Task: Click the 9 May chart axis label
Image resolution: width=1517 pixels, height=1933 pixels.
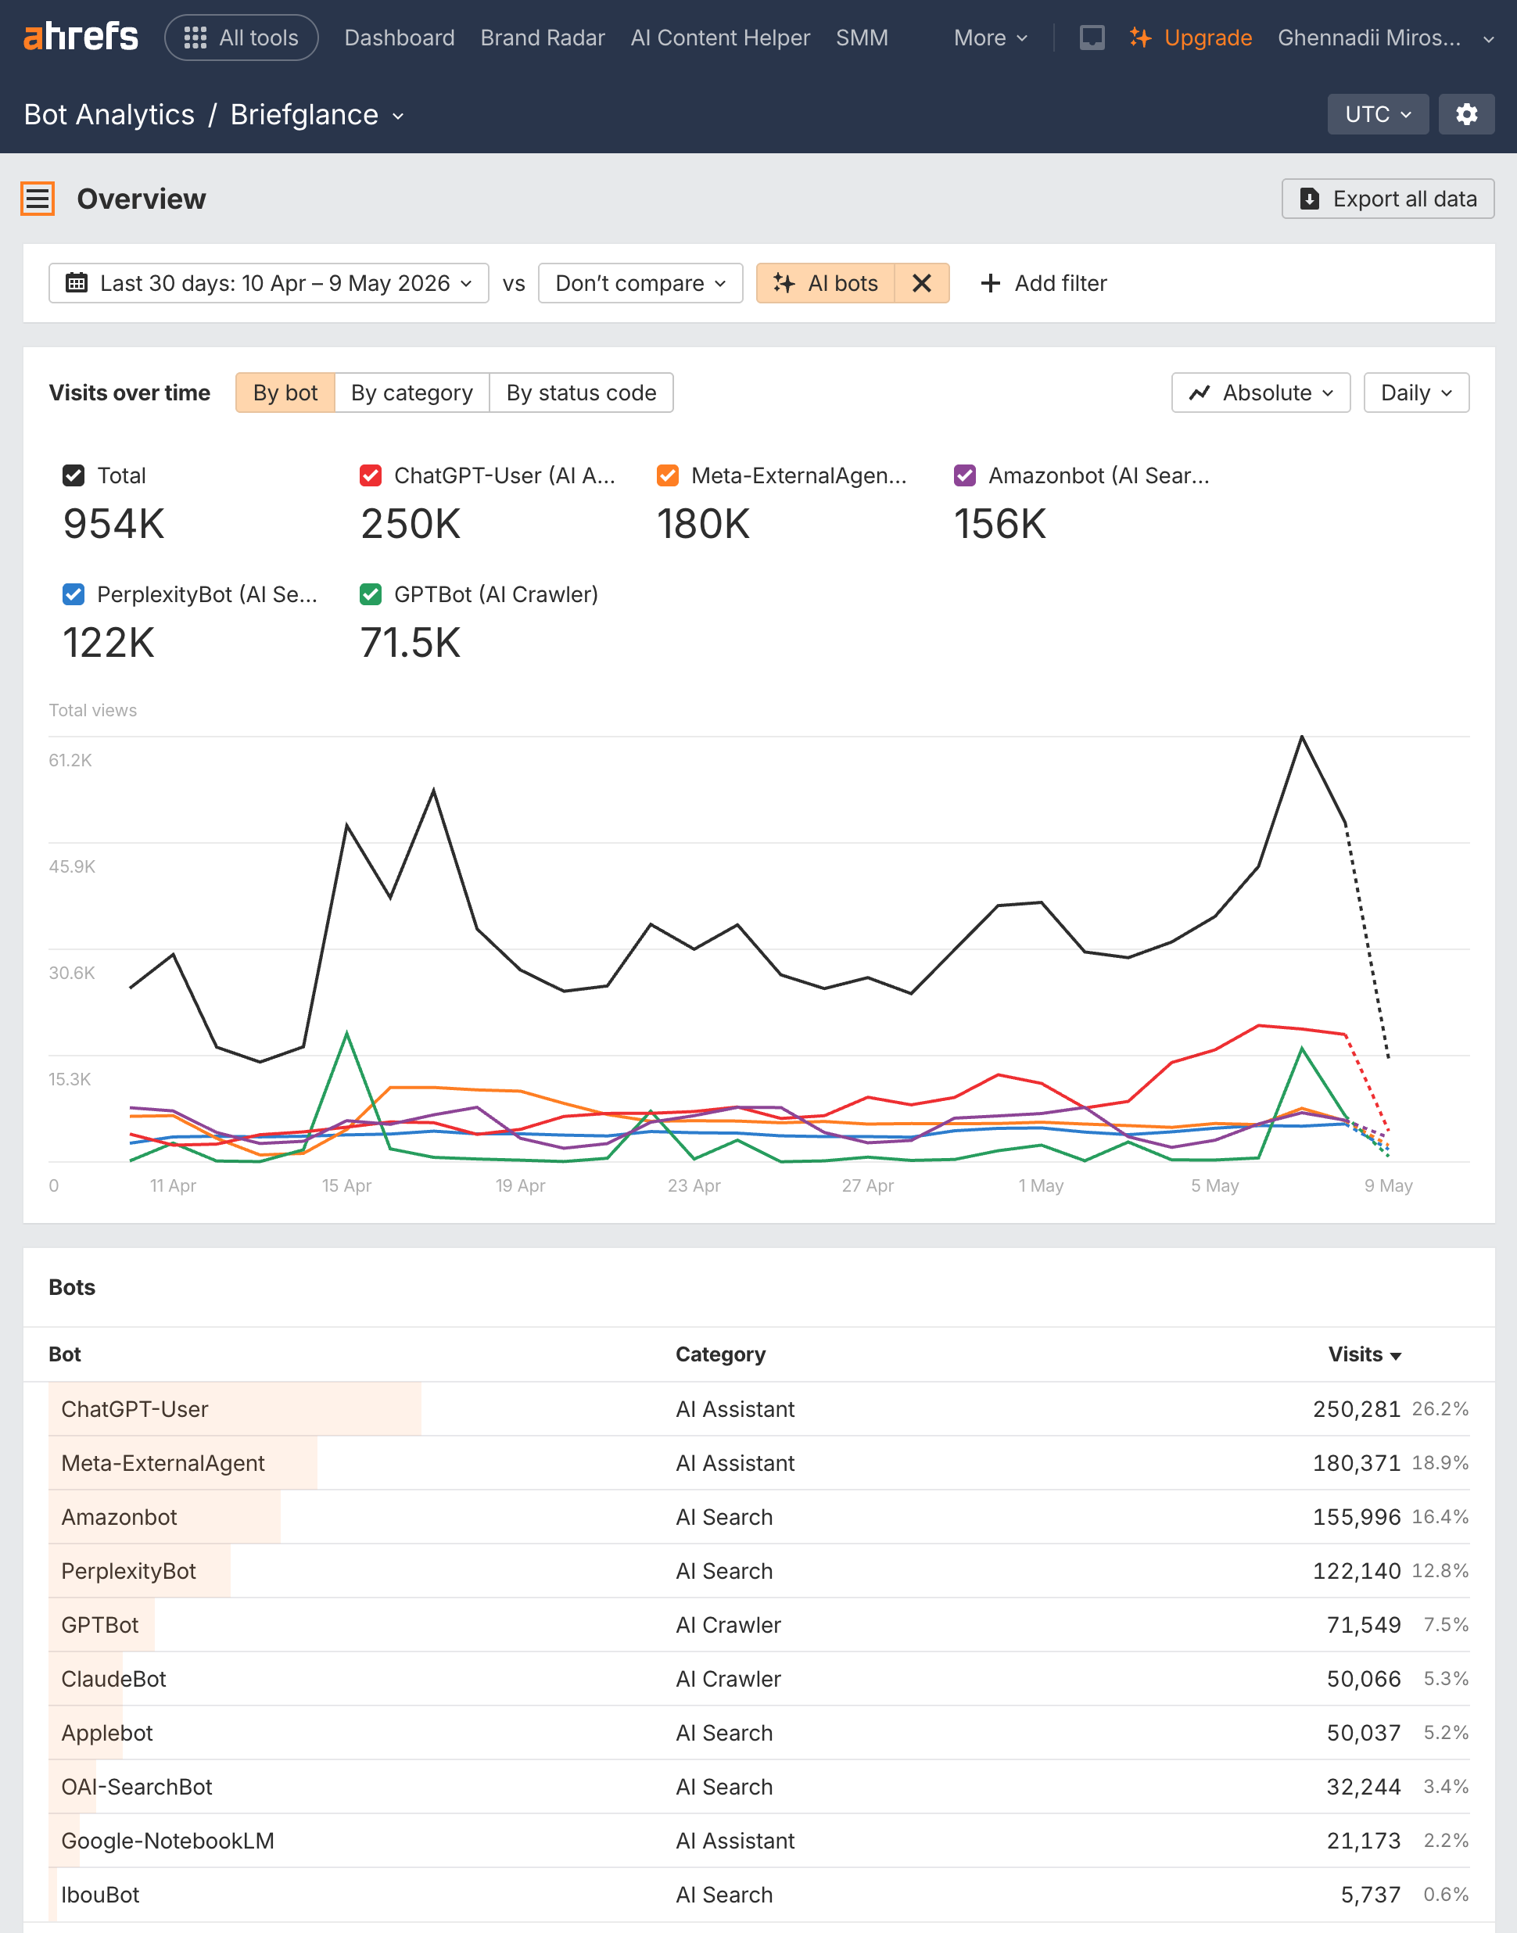Action: click(x=1388, y=1185)
